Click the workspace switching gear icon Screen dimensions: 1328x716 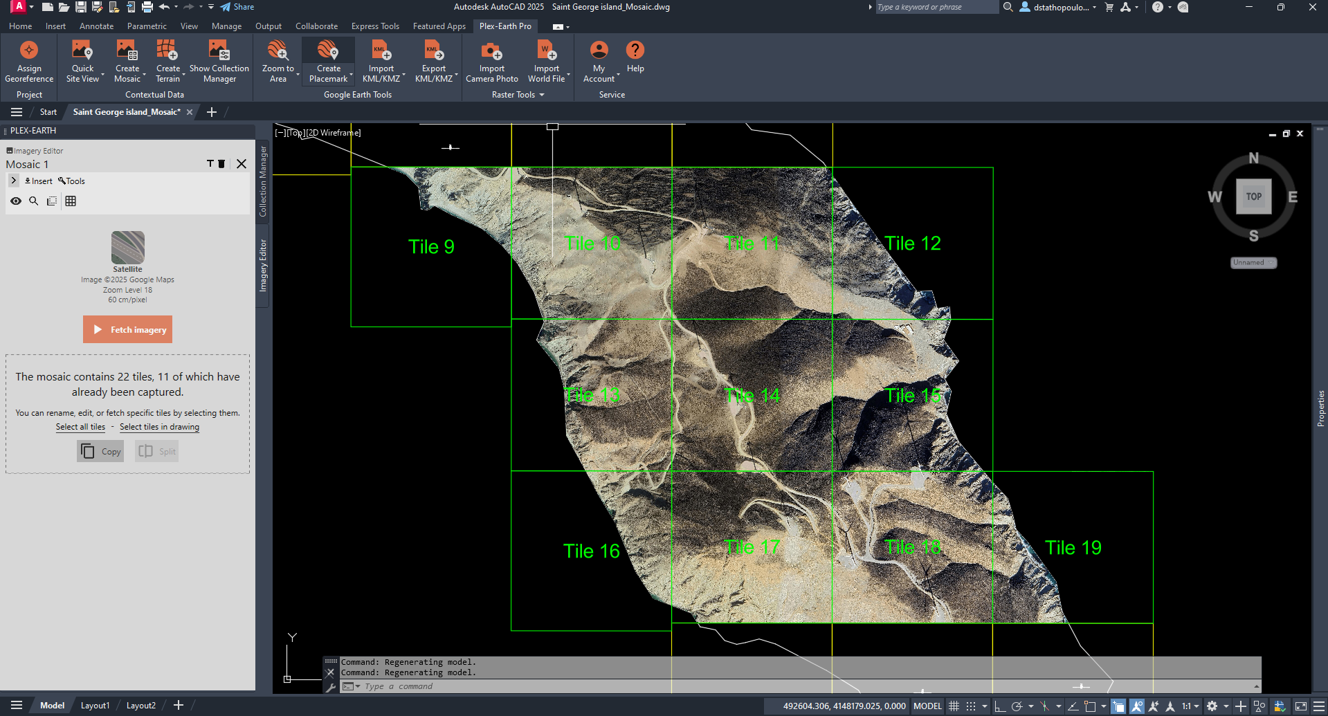pyautogui.click(x=1212, y=706)
